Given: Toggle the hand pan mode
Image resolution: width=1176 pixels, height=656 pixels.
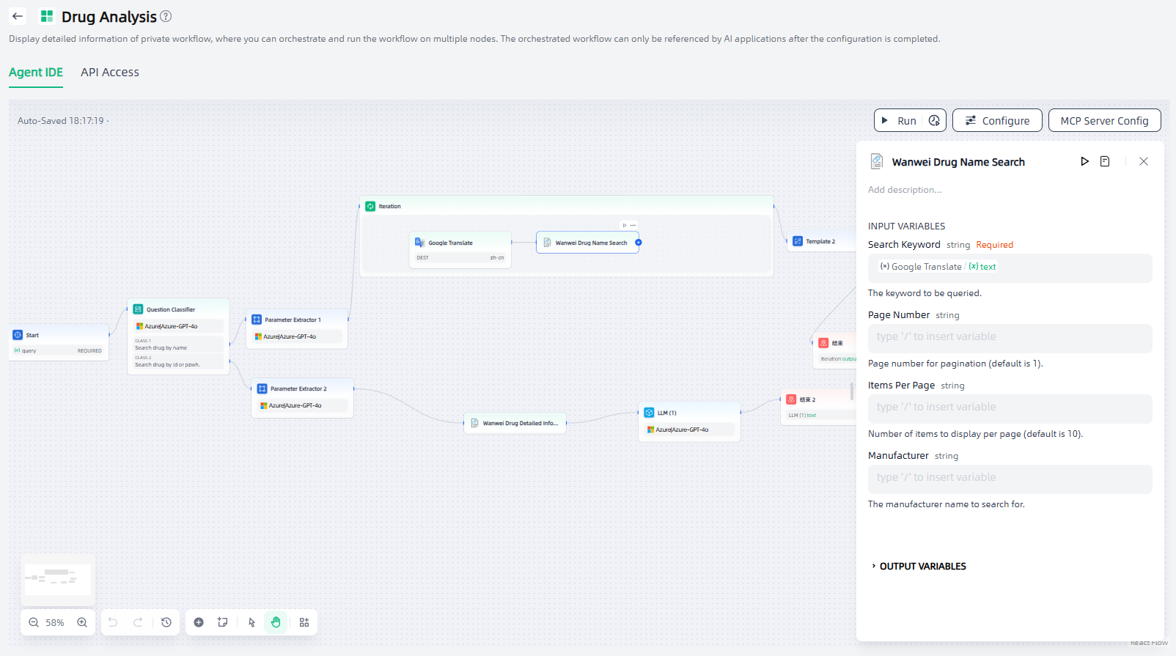Looking at the screenshot, I should (276, 622).
